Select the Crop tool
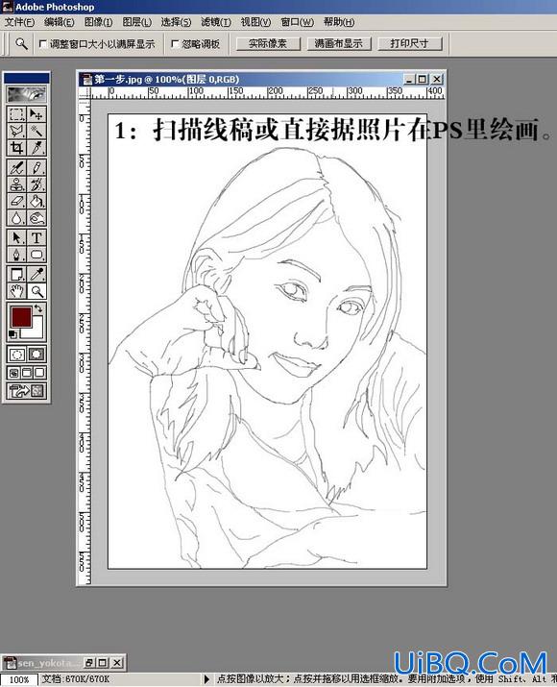Image resolution: width=557 pixels, height=687 pixels. tap(16, 148)
